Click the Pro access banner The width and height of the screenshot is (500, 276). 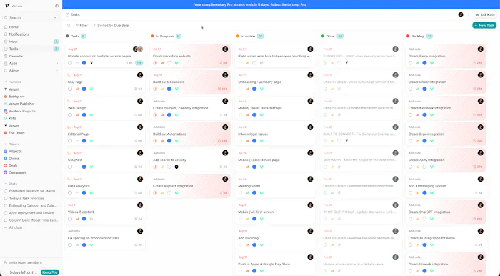click(x=249, y=4)
